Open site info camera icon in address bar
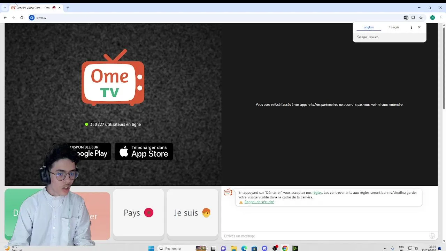This screenshot has width=446, height=251. point(32,17)
